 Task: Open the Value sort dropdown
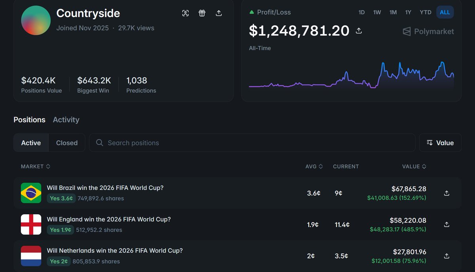tap(440, 143)
